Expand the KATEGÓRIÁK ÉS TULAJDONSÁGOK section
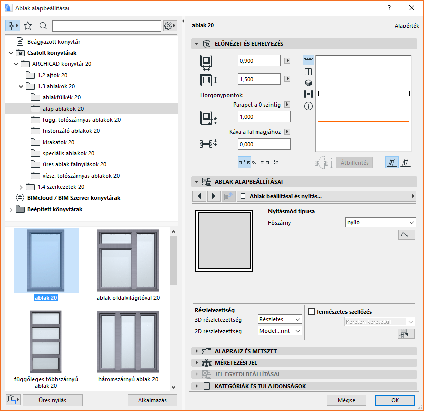The width and height of the screenshot is (424, 411). [197, 386]
